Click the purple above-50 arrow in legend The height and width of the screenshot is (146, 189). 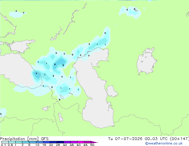pyautogui.click(x=94, y=142)
